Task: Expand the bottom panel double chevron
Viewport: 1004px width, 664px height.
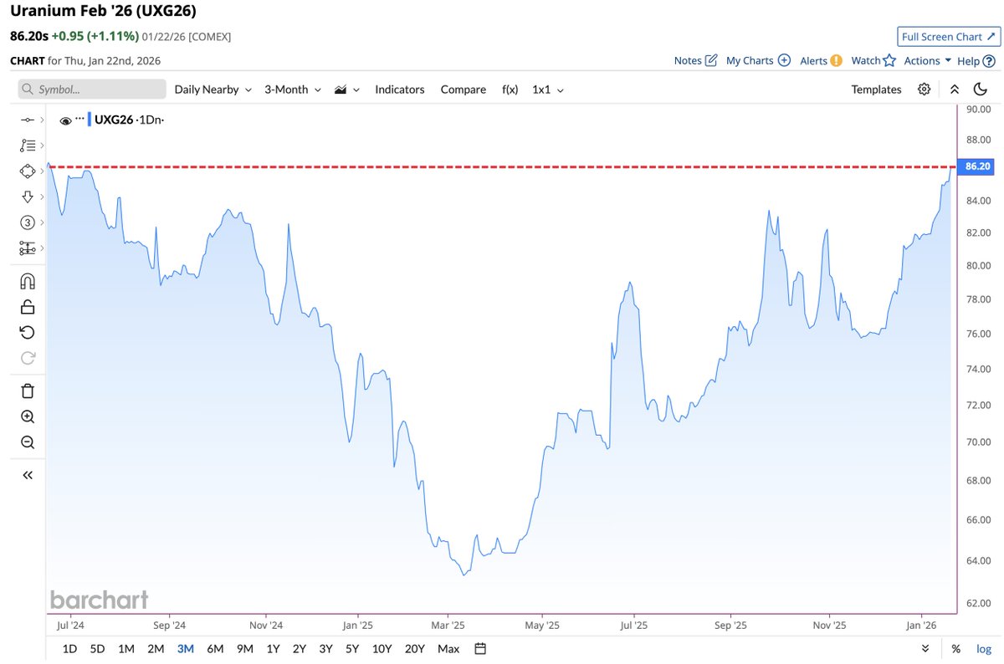Action: 925,648
